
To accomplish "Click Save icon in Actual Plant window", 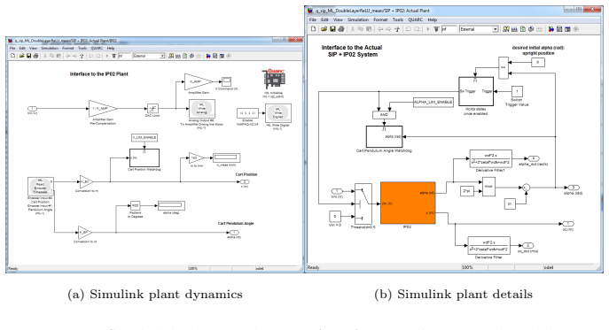I will coord(332,29).
